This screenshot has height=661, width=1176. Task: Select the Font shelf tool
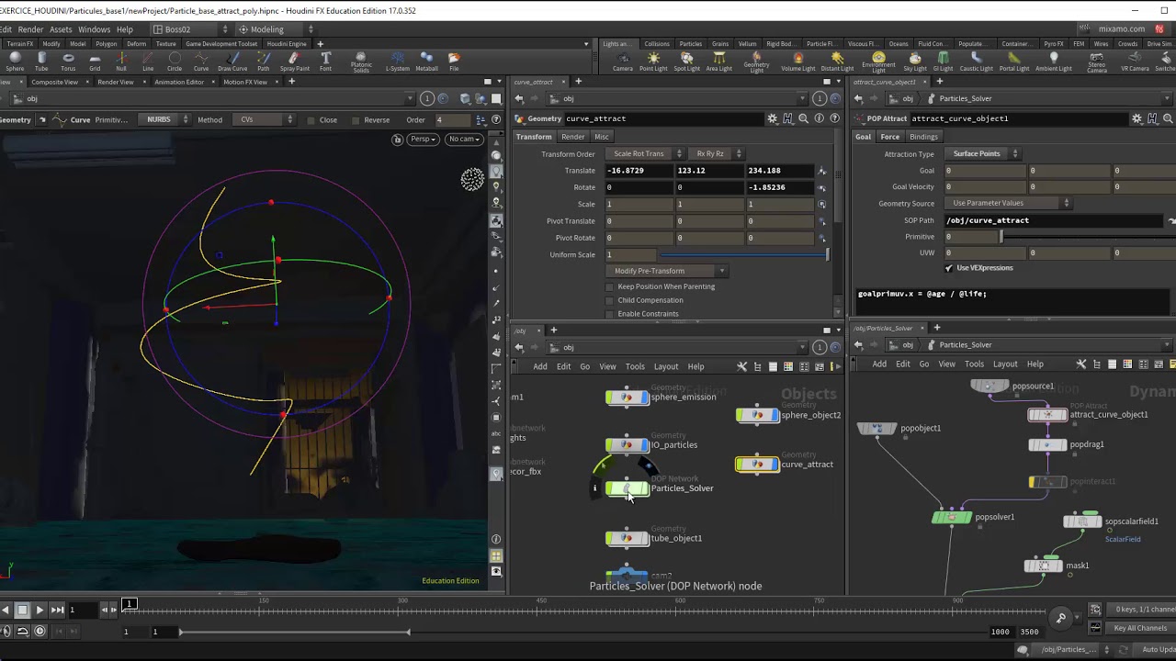pyautogui.click(x=326, y=62)
